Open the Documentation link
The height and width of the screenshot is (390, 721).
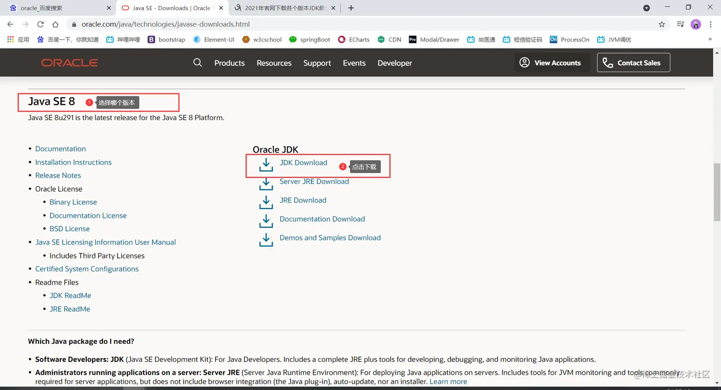tap(61, 149)
